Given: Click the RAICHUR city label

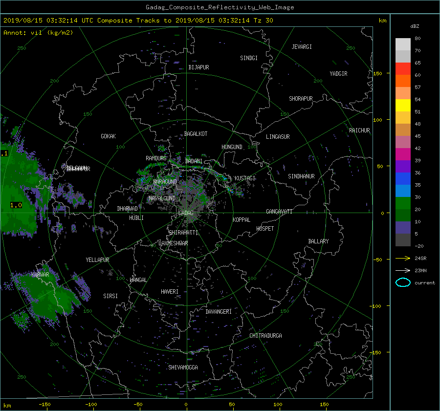Looking at the screenshot, I should (x=359, y=130).
